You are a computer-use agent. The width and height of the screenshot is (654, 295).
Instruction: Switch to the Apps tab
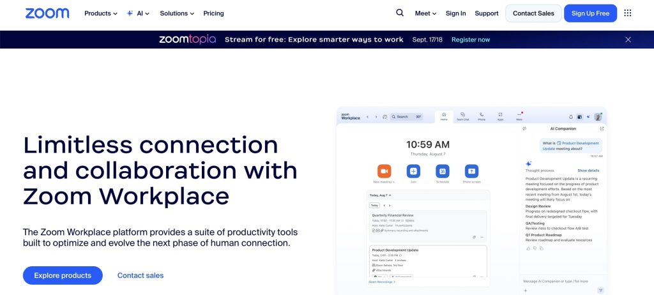click(500, 117)
